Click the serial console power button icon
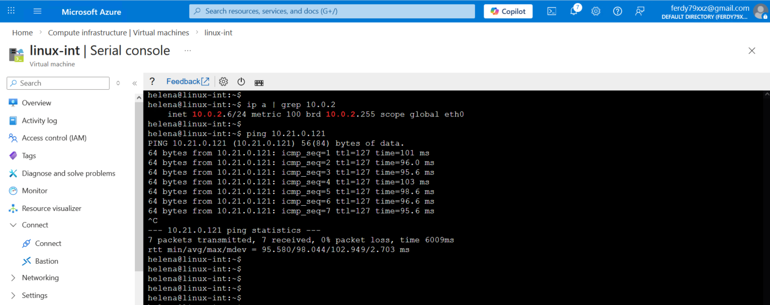 click(241, 82)
